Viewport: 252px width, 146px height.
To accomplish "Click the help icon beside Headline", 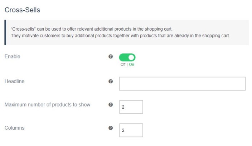I will coord(111,82).
